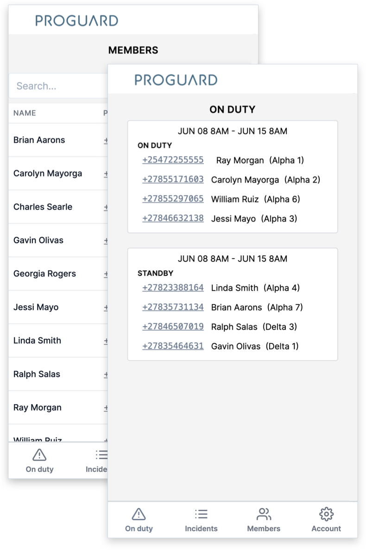Dial Brian Aarons number +27835731134

click(173, 307)
